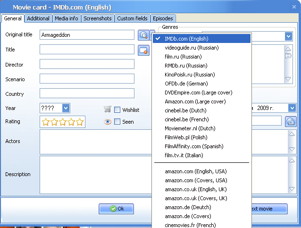Set rating with the first star
301x228 pixels.
(x=46, y=122)
